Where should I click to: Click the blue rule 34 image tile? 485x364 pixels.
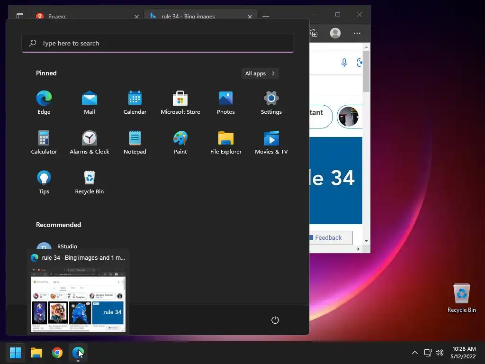click(x=336, y=181)
